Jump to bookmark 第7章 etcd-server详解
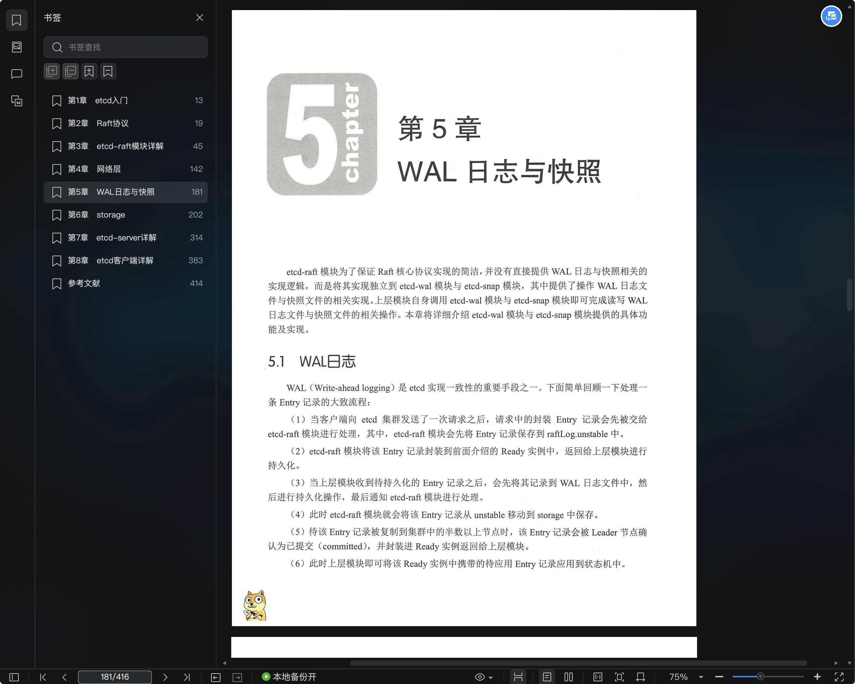Viewport: 855px width, 684px height. point(125,238)
